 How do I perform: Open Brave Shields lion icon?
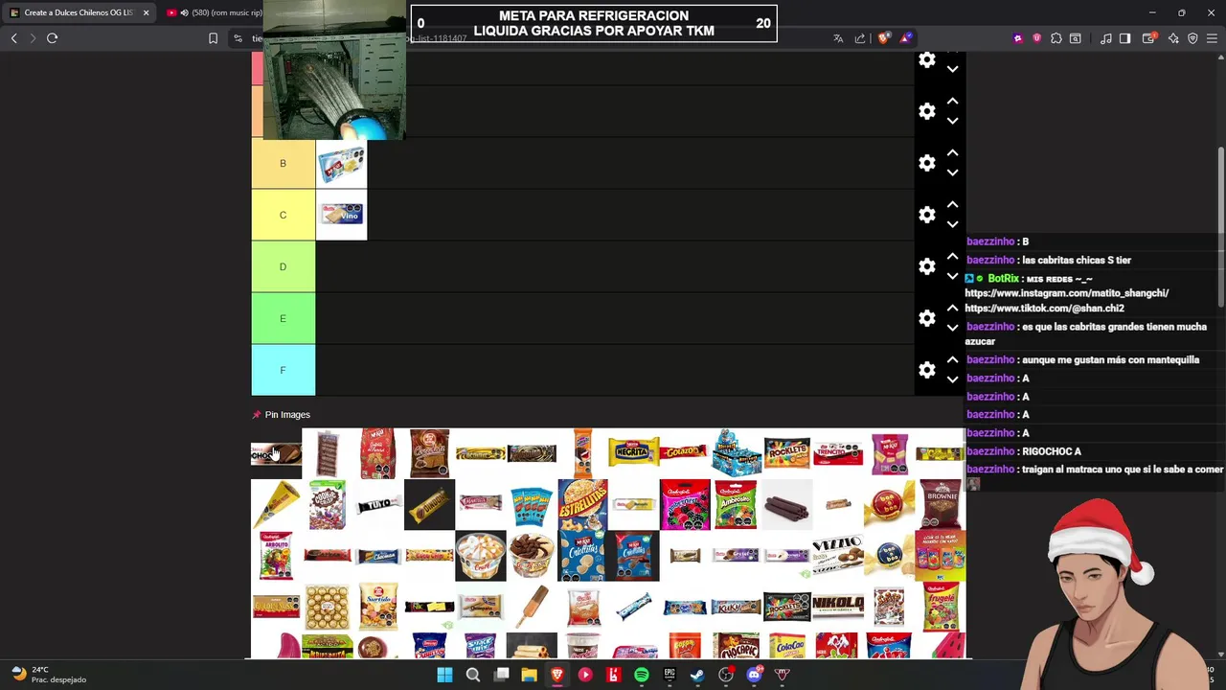(x=883, y=38)
